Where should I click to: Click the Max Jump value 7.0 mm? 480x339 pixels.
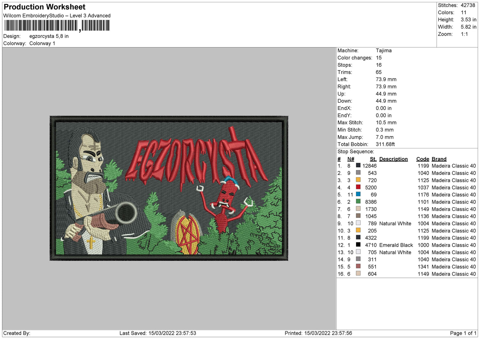[x=385, y=137]
